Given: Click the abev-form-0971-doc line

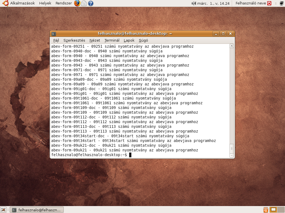Looking at the screenshot, I should point(107,70).
